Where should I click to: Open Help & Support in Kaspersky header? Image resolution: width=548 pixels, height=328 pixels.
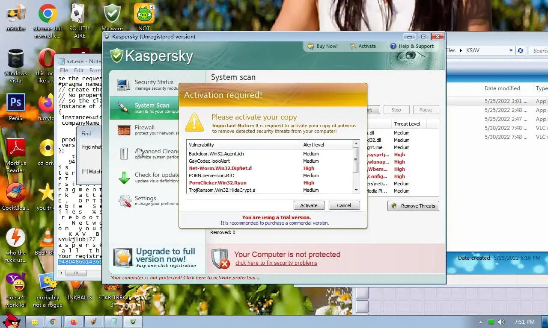[411, 46]
